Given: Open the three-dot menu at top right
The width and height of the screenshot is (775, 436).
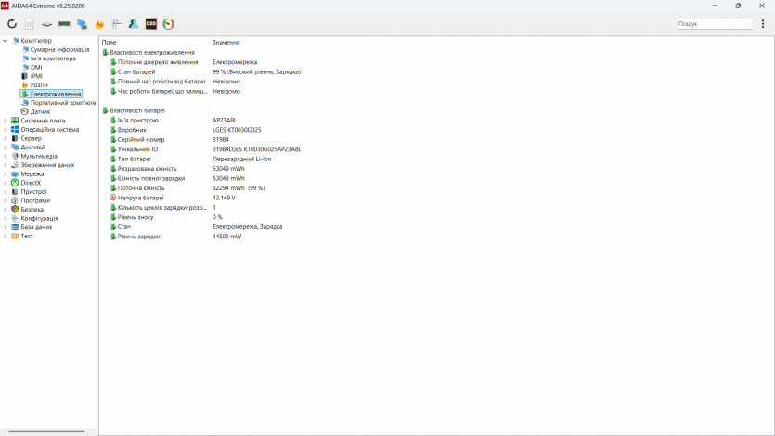Looking at the screenshot, I should tap(763, 24).
